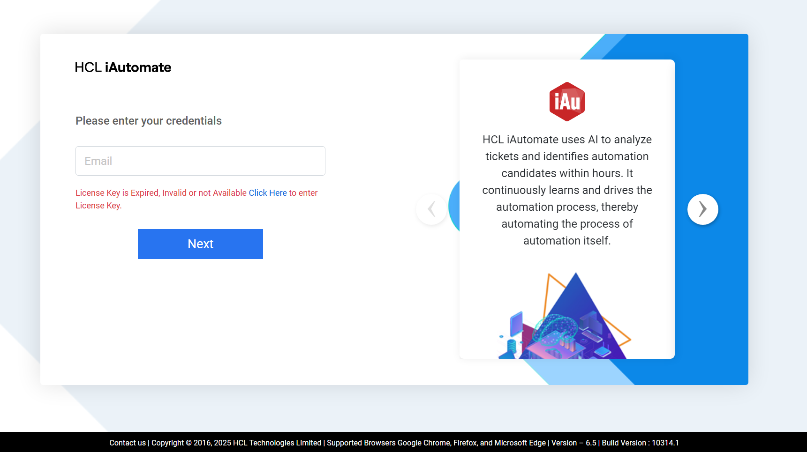Click the HCL iAutomate description text on card
This screenshot has width=807, height=452.
(x=567, y=190)
